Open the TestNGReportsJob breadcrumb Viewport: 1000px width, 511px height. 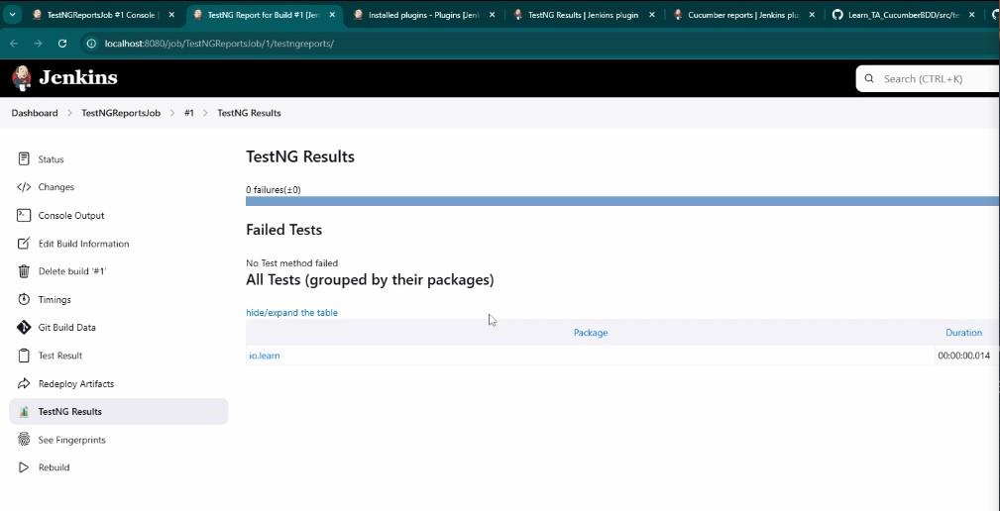coord(121,113)
